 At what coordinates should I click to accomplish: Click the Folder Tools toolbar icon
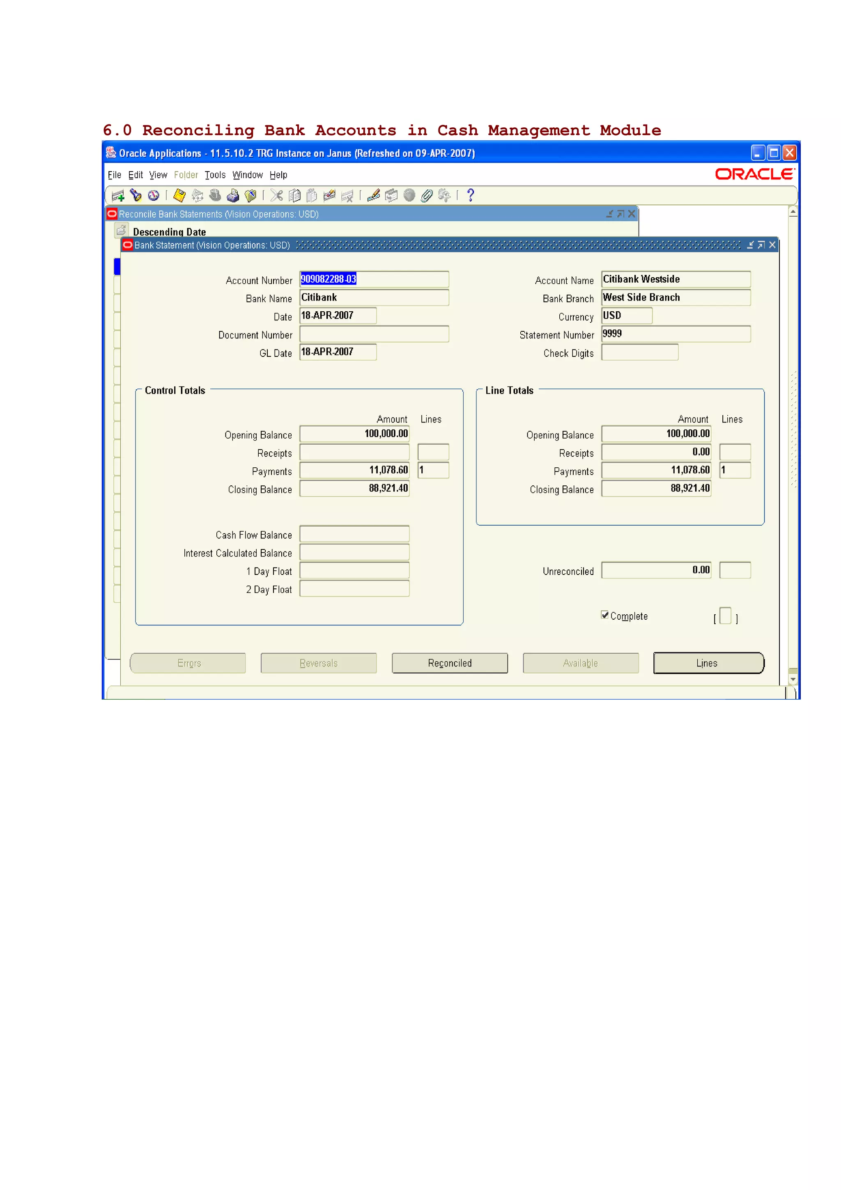(x=445, y=195)
